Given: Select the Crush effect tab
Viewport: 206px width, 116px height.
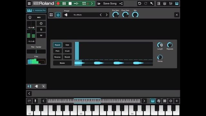Looking at the screenshot, I should [67, 51].
